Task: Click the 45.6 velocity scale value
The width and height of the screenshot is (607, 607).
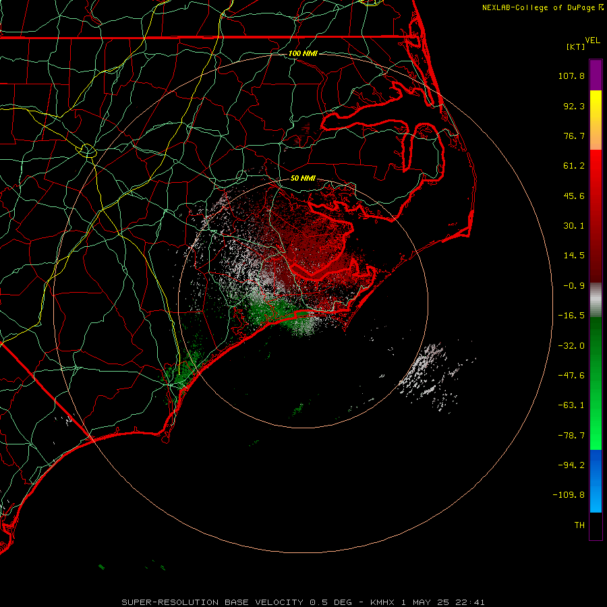Action: [x=574, y=196]
